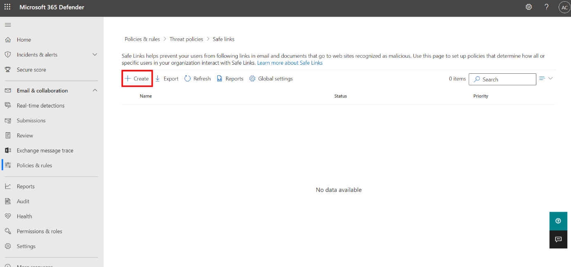Export the Safe Links policies list

pyautogui.click(x=167, y=78)
